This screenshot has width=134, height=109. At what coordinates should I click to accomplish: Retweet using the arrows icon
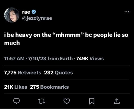pyautogui.click(x=42, y=101)
